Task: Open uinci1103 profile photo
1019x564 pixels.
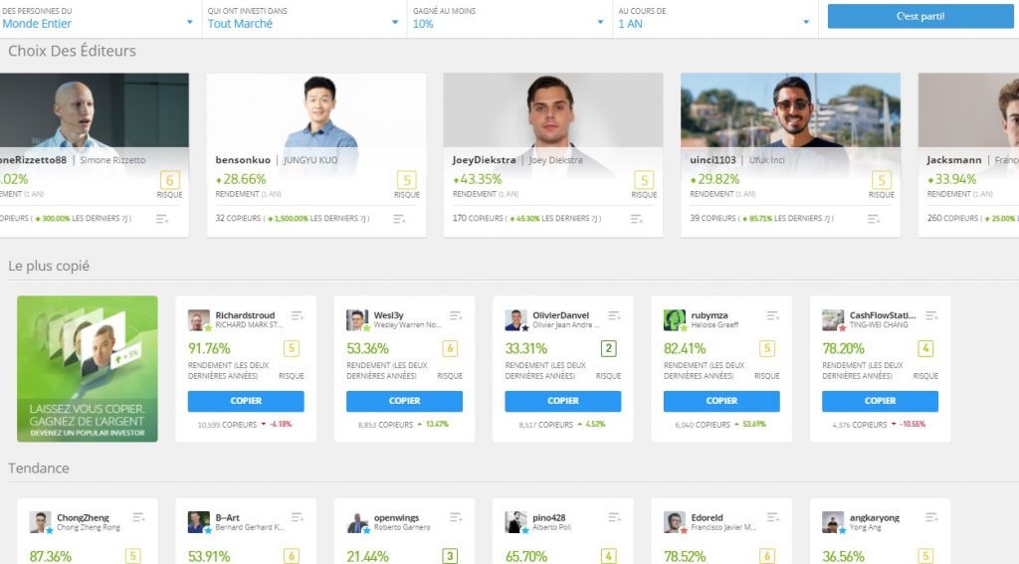Action: coord(790,110)
